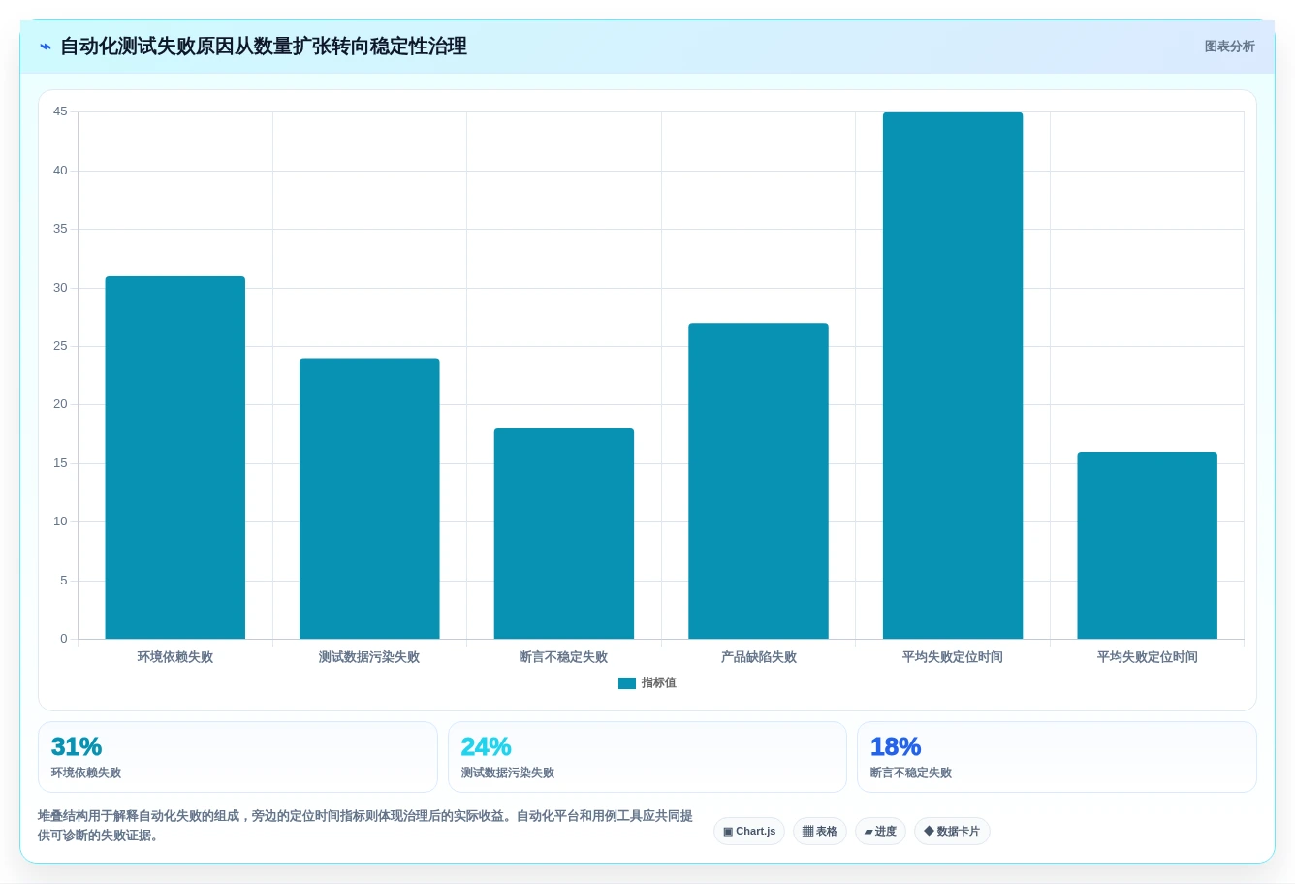Click the 产品缺陷失败 x-axis label
Screen dimensions: 1295x884
point(758,657)
